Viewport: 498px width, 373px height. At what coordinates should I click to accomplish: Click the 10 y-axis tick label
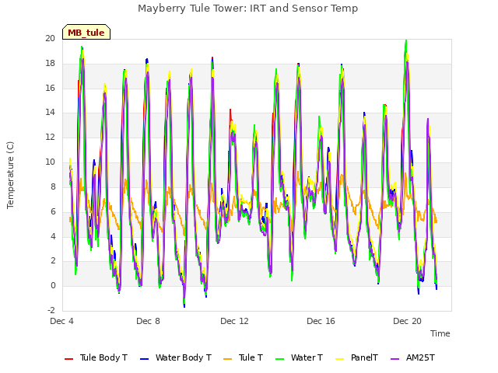(x=50, y=162)
